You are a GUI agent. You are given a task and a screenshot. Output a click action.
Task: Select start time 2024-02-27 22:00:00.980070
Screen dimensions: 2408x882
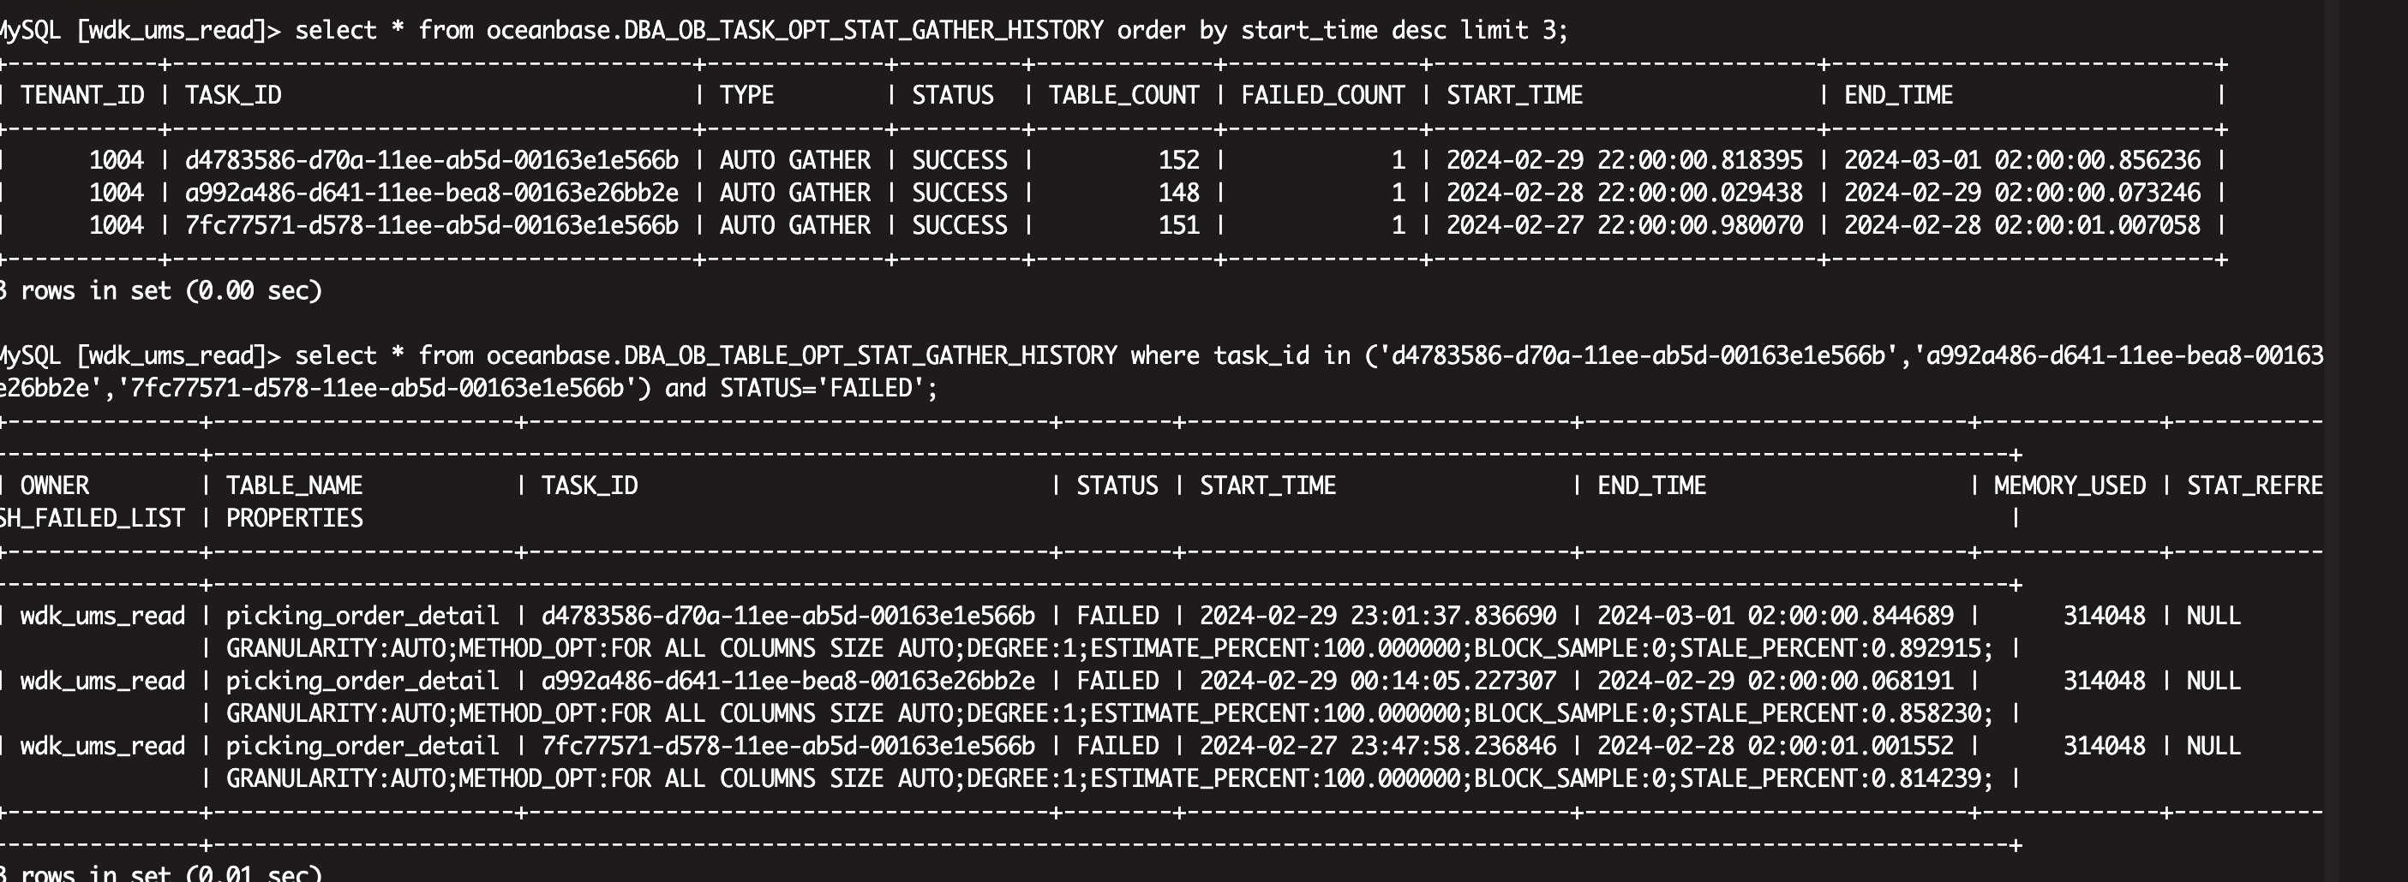[x=1624, y=226]
